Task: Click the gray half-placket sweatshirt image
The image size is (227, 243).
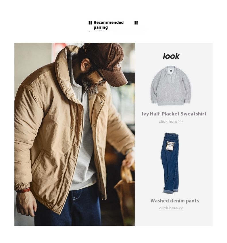Action: click(x=171, y=86)
